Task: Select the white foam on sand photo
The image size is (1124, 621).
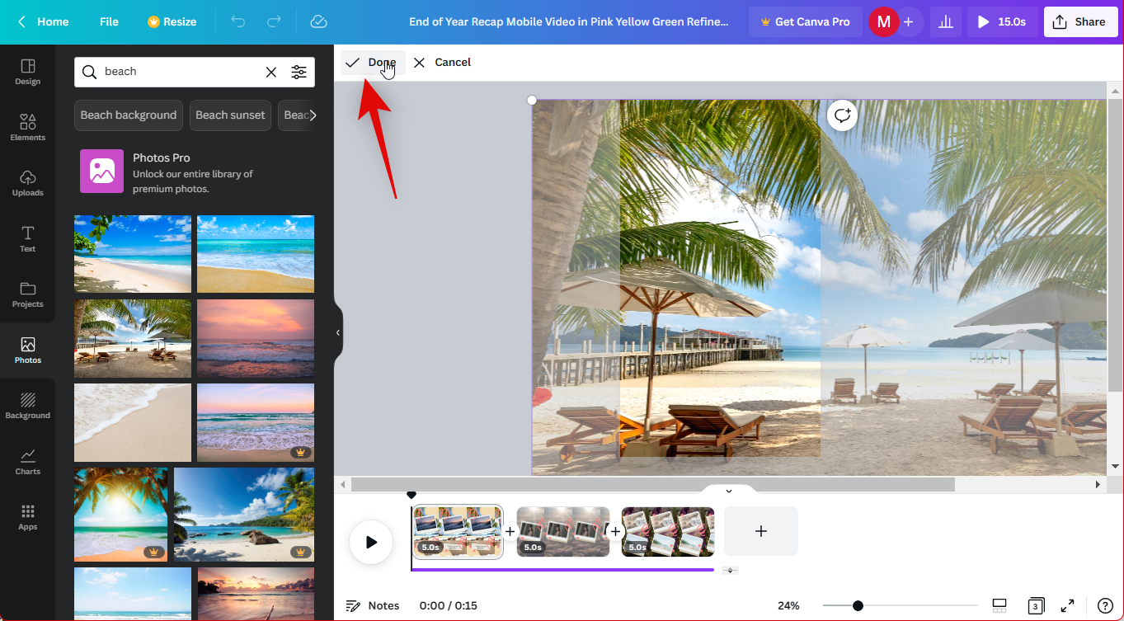Action: (133, 422)
